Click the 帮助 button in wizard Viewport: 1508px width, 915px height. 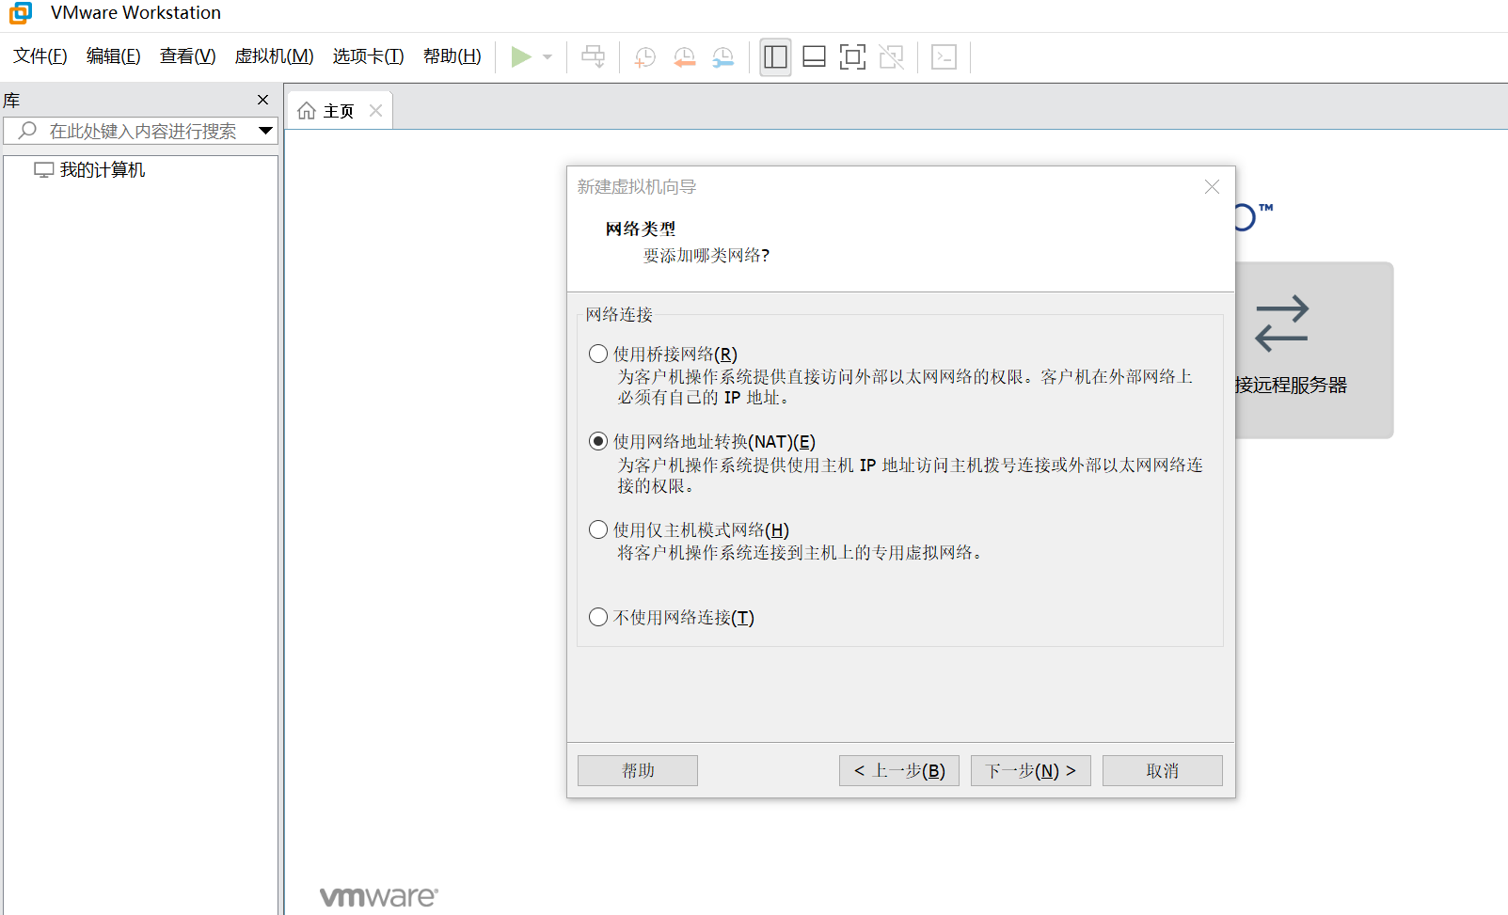tap(638, 771)
